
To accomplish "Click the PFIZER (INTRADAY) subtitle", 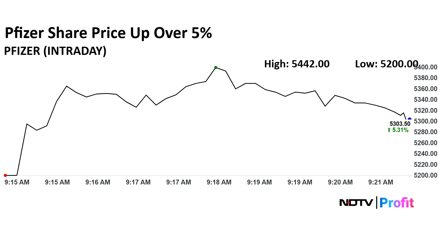I will click(x=55, y=51).
